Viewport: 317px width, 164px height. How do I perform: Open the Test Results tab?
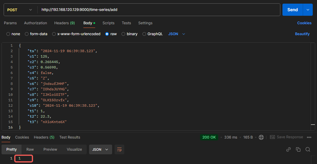(70, 137)
